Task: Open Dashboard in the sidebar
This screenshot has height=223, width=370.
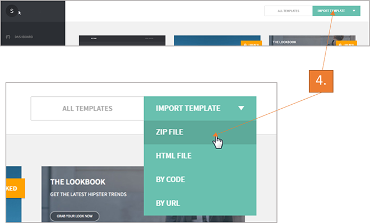Action: (24, 37)
